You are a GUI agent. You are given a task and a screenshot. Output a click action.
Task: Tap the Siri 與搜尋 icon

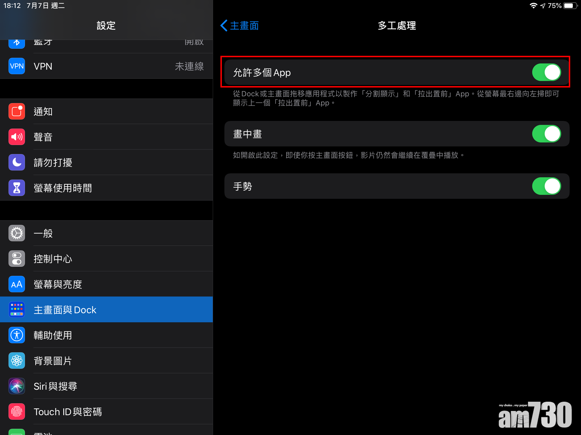click(17, 386)
